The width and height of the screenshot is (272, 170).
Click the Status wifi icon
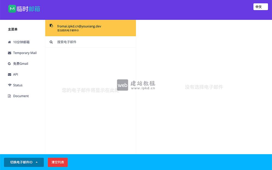tap(9, 85)
